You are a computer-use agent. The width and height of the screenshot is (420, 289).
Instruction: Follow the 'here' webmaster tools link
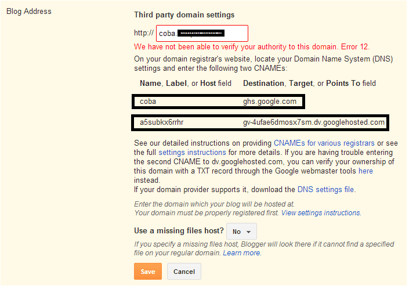tap(365, 171)
